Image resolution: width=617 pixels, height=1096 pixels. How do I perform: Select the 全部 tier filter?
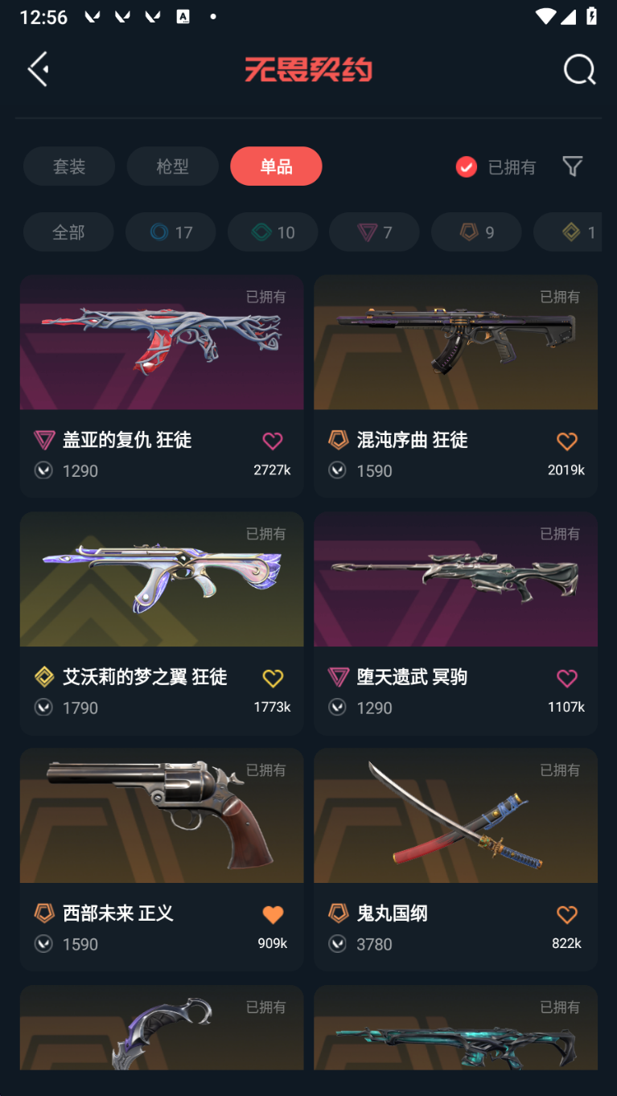point(68,232)
